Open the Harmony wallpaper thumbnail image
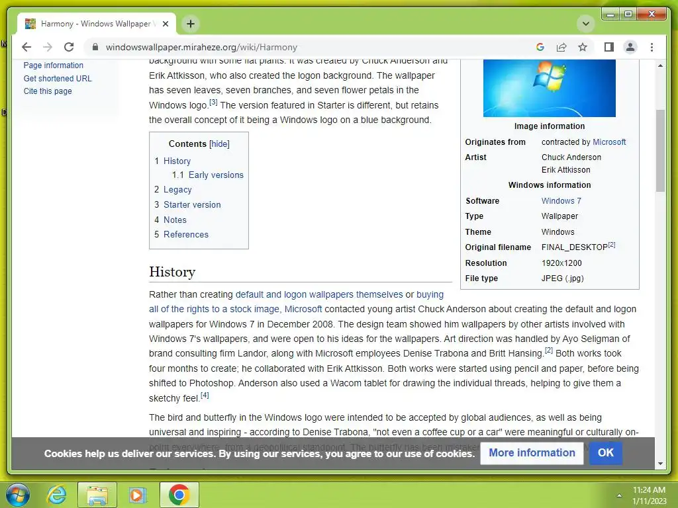This screenshot has width=678, height=508. click(549, 89)
